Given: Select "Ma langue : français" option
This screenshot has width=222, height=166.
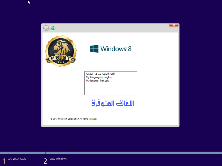Looking at the screenshot, I should (x=97, y=81).
